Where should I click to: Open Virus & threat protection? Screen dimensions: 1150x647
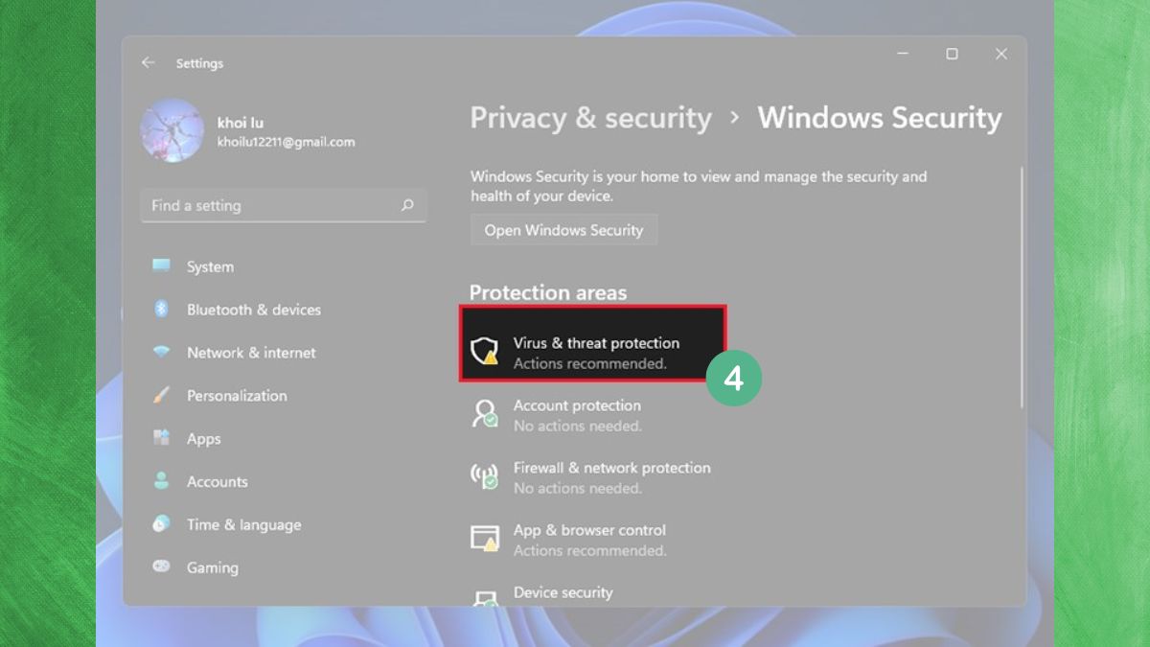(593, 344)
